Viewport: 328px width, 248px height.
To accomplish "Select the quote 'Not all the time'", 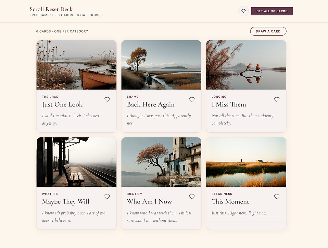I will pyautogui.click(x=243, y=119).
